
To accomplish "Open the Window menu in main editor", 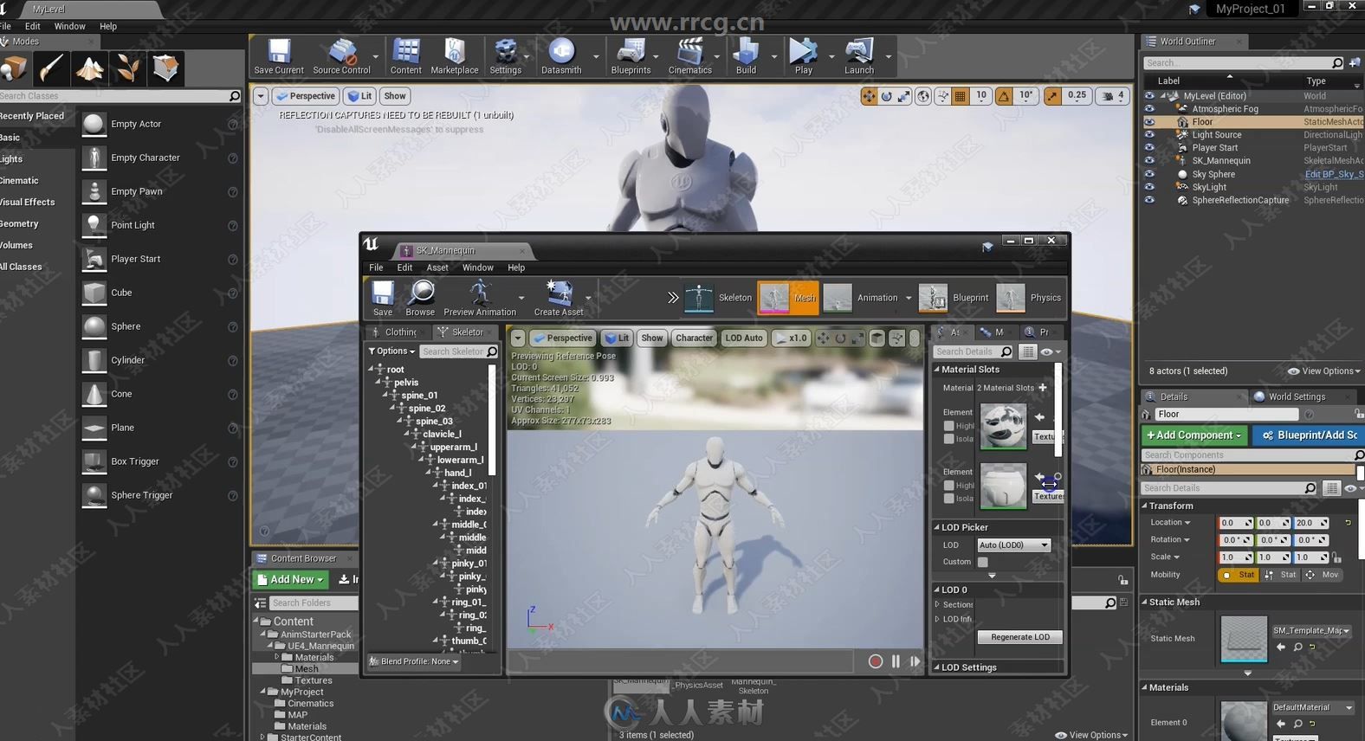I will (x=70, y=27).
